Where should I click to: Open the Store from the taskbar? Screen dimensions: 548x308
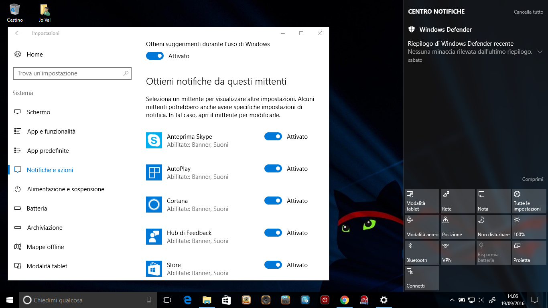coord(227,300)
